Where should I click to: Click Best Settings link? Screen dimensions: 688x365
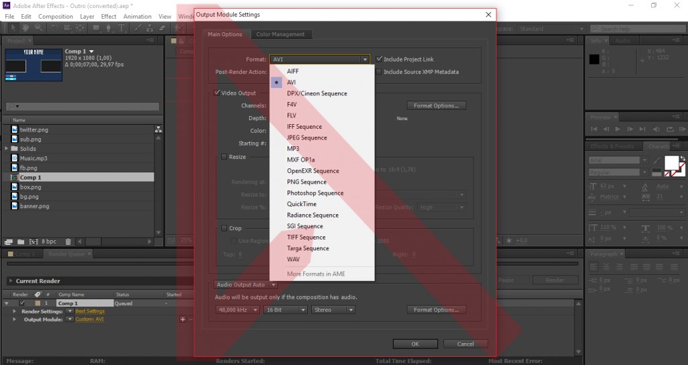point(90,311)
